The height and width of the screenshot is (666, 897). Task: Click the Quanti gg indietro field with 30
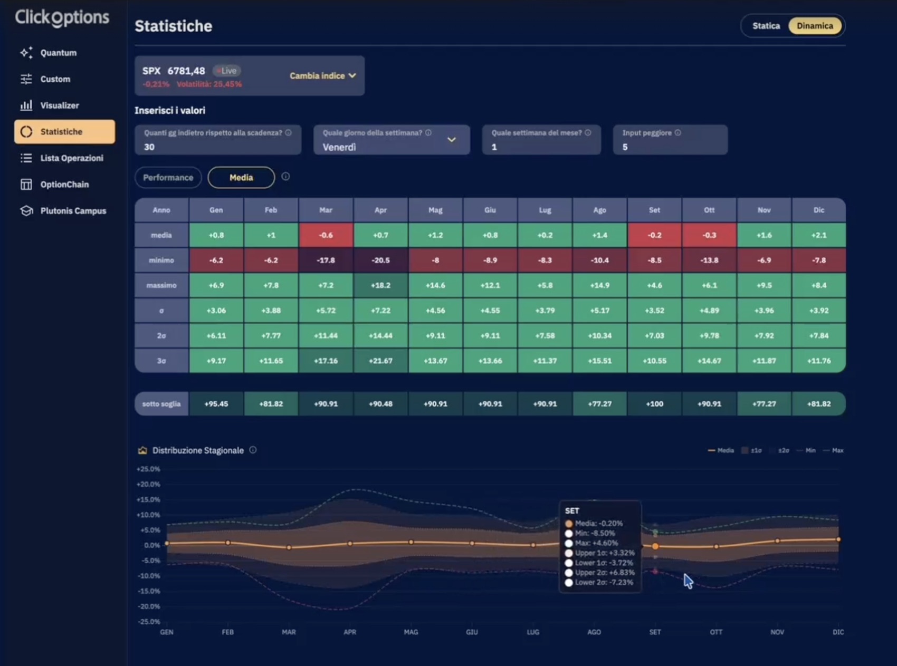[x=218, y=140]
